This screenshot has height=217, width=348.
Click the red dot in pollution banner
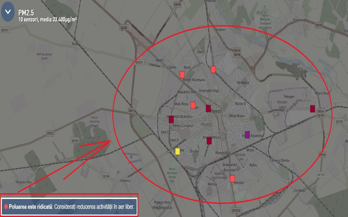tap(6, 207)
